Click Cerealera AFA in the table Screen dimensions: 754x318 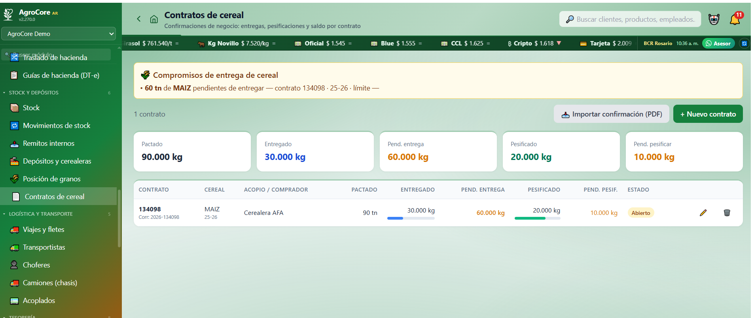coord(263,213)
